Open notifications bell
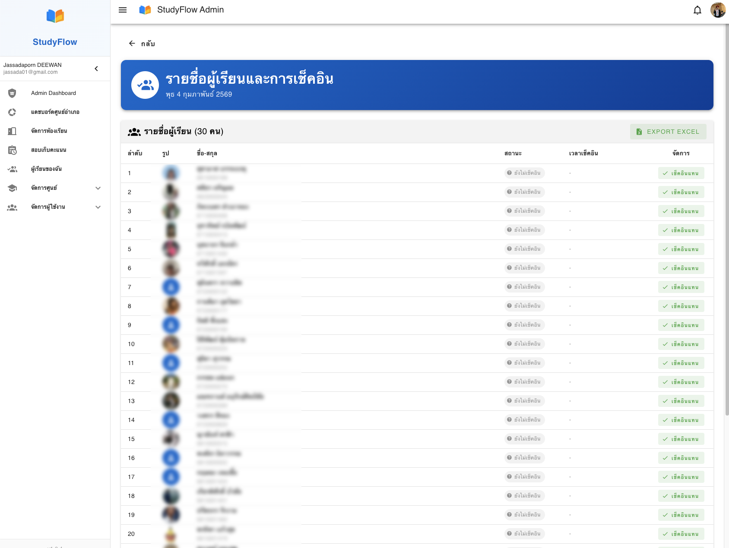 697,10
